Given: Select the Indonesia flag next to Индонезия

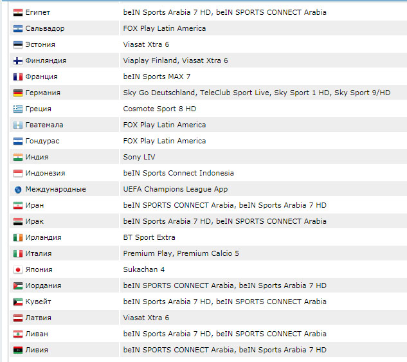Looking at the screenshot, I should pos(18,174).
